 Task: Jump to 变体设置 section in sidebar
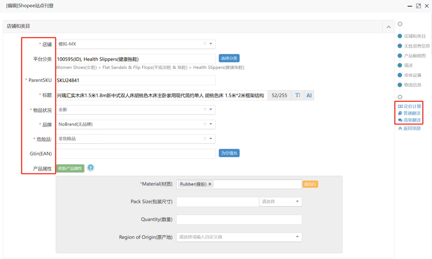pos(413,75)
